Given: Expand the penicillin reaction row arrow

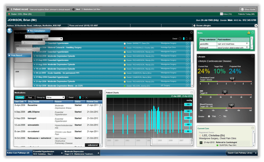Looking at the screenshot, I should click(247, 44).
